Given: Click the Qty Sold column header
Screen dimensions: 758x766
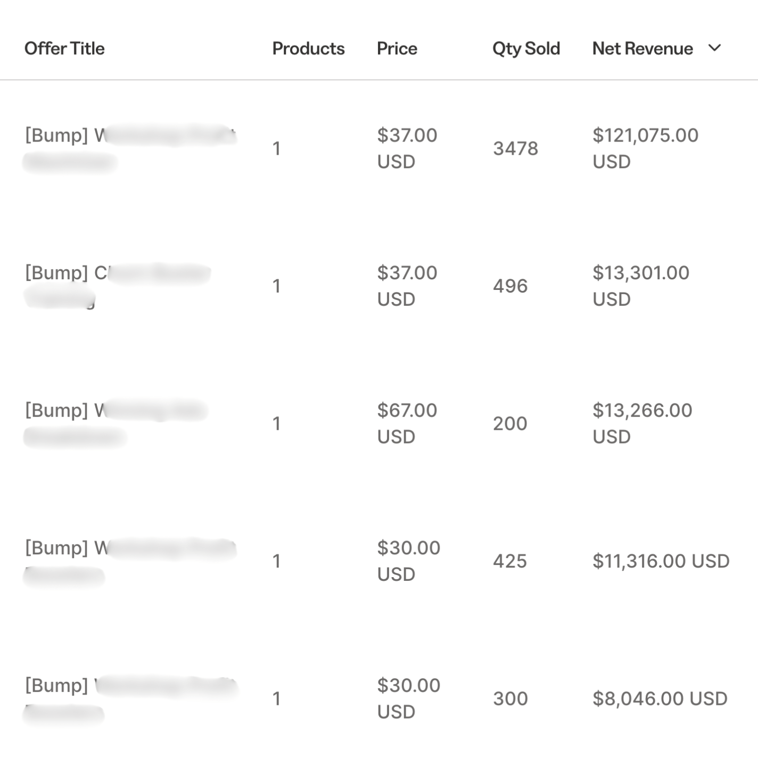Looking at the screenshot, I should pyautogui.click(x=526, y=48).
